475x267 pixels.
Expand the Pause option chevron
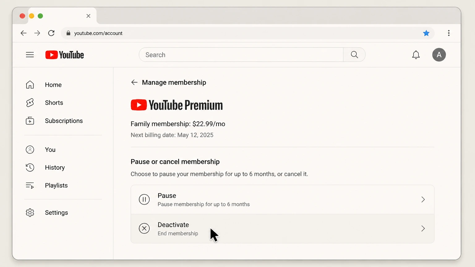coord(423,200)
